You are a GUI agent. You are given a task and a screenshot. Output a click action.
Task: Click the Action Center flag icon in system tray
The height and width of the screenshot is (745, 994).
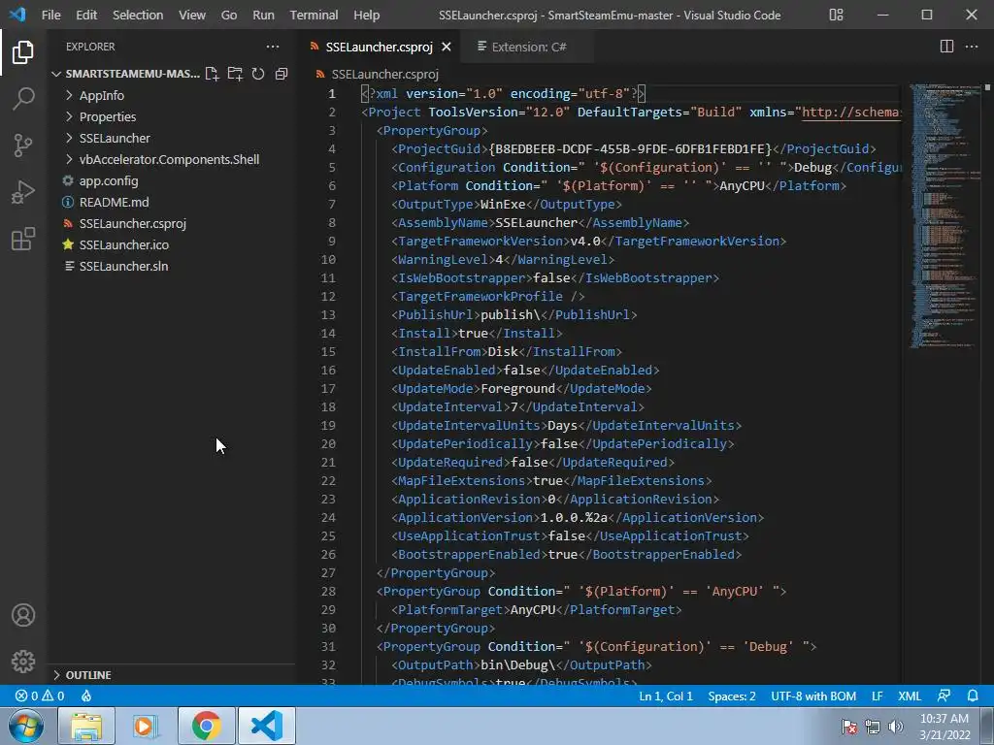point(848,727)
